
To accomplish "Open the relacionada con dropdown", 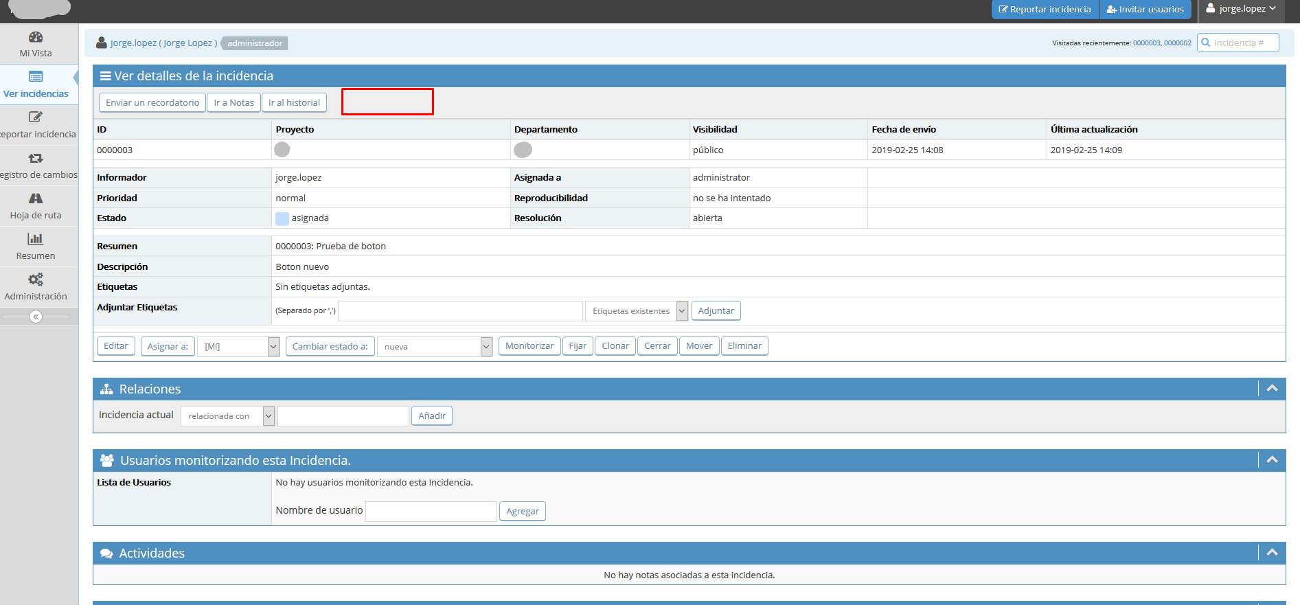I will 227,416.
